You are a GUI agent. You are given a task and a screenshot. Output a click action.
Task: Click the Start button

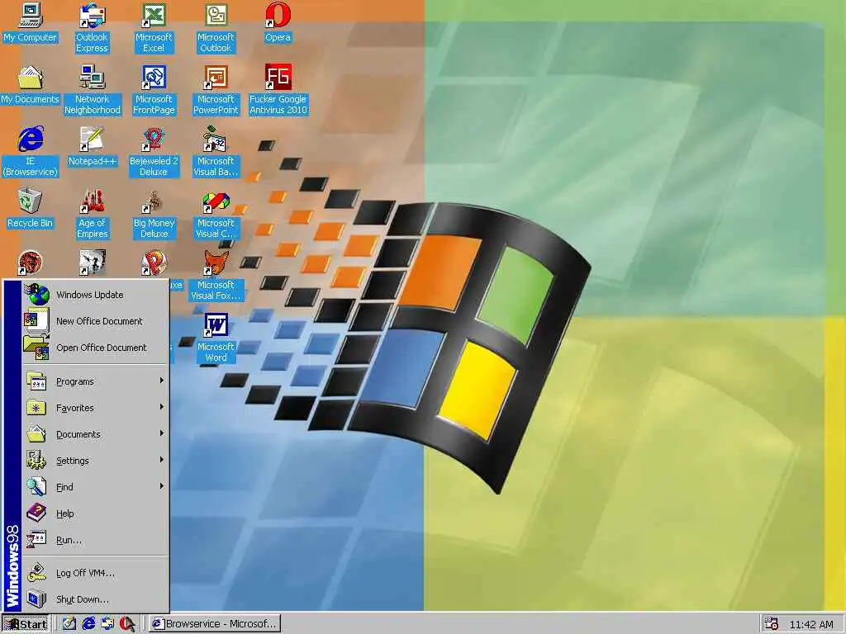click(x=26, y=624)
